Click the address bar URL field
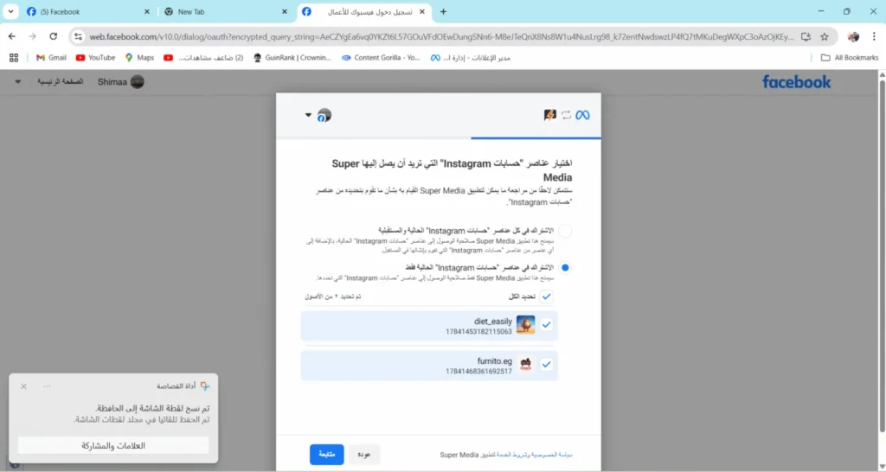This screenshot has width=886, height=472. [x=440, y=36]
